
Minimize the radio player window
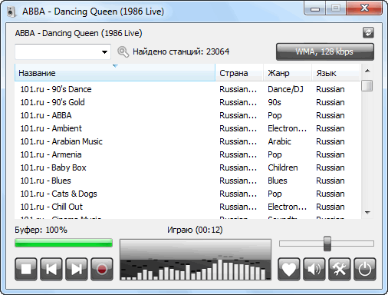(x=315, y=8)
